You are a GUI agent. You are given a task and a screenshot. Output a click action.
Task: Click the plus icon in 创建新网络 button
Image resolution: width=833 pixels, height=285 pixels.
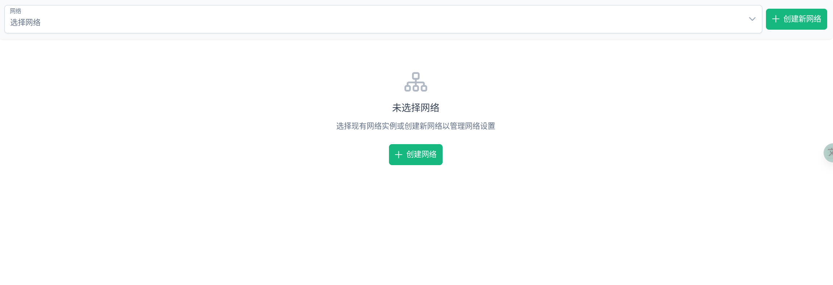point(776,19)
